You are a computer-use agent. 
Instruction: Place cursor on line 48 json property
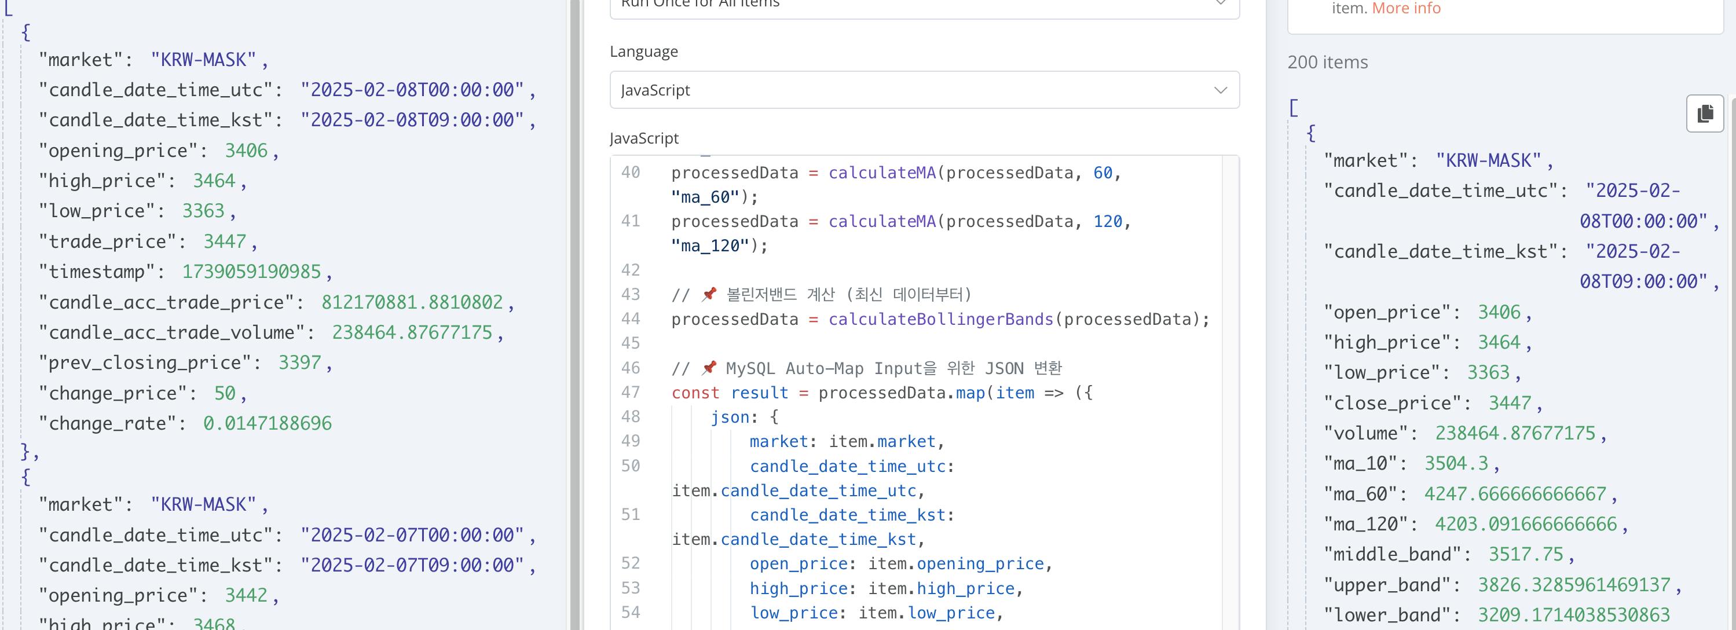tap(730, 417)
